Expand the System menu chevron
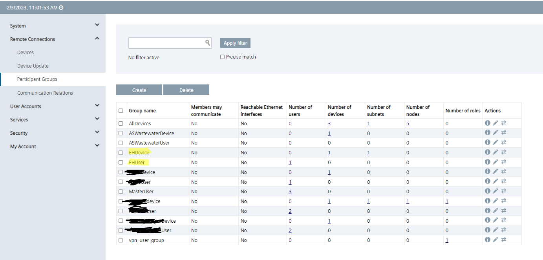Screen dimensions: 543x260 pyautogui.click(x=97, y=25)
